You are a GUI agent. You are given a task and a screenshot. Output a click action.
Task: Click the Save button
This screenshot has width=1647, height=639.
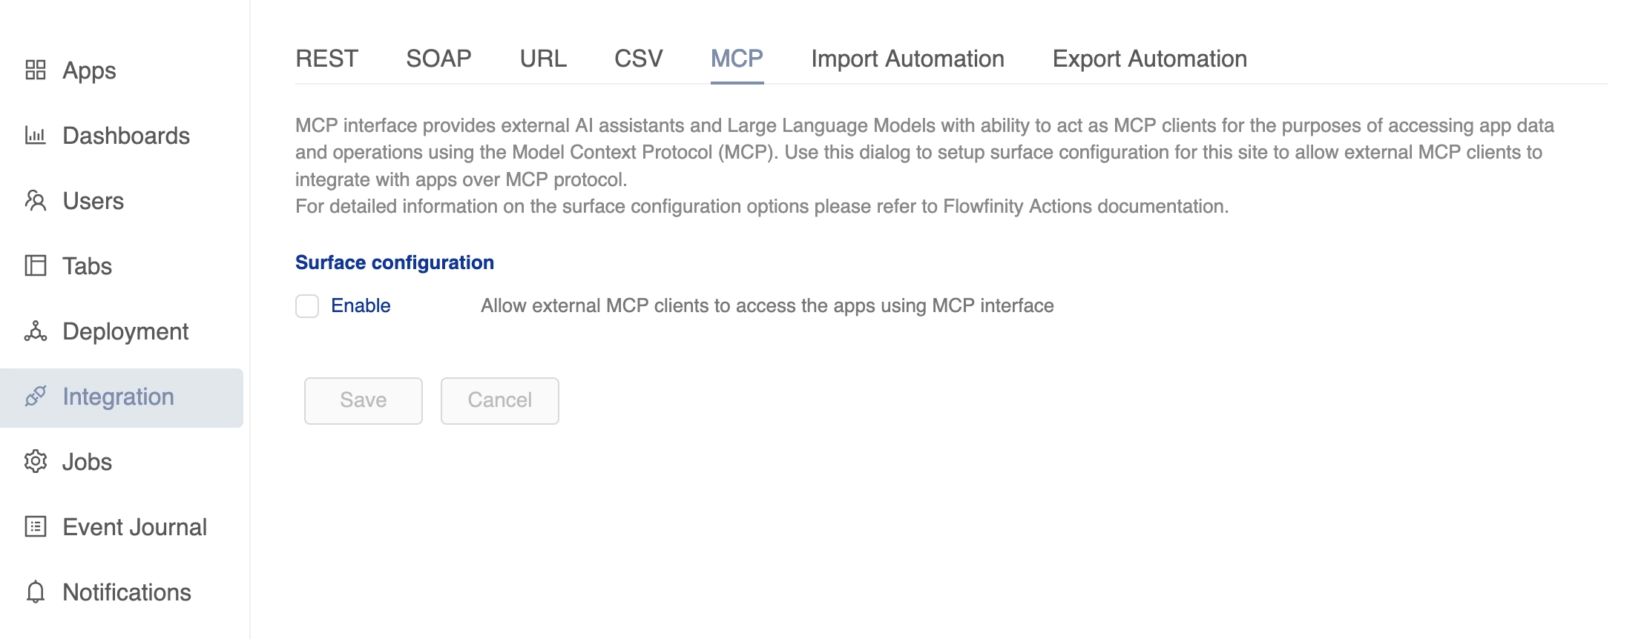point(363,400)
